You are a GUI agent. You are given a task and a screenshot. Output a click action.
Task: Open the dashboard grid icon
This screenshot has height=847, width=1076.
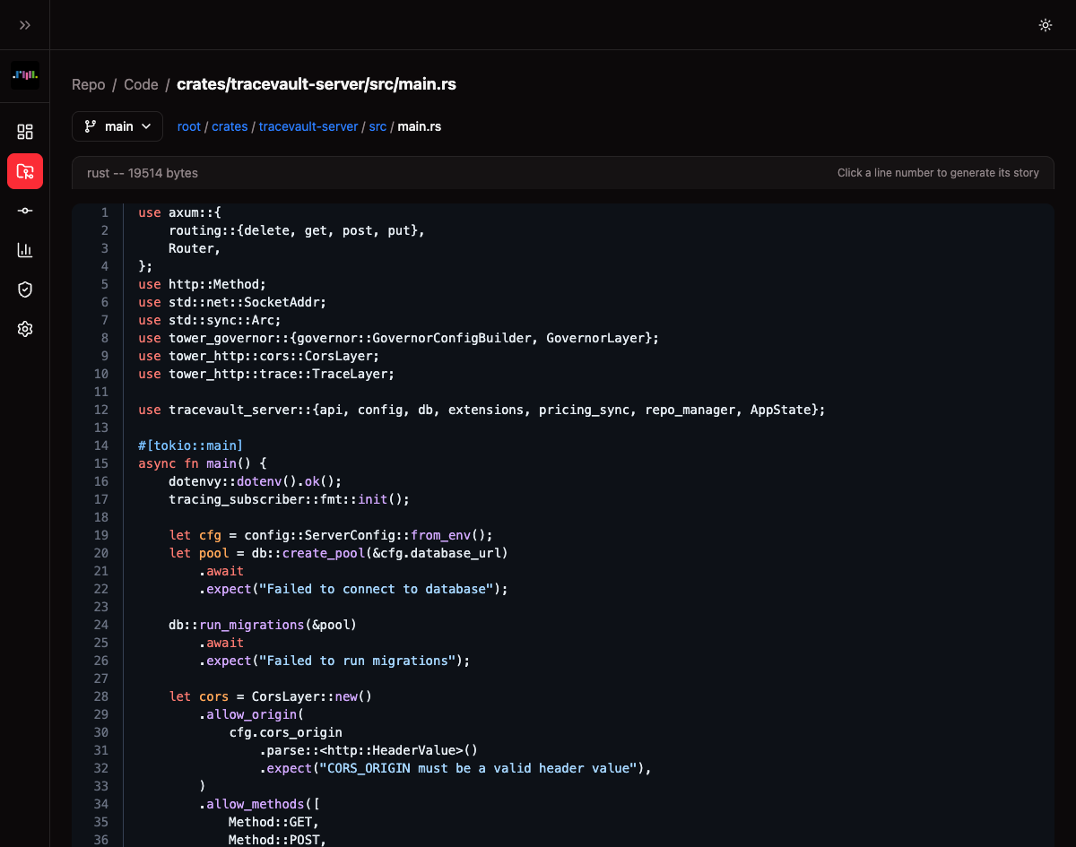pos(24,131)
